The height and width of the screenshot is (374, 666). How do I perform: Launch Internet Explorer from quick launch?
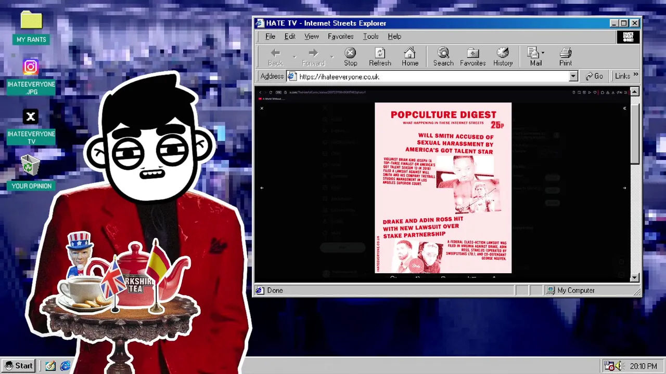click(66, 366)
